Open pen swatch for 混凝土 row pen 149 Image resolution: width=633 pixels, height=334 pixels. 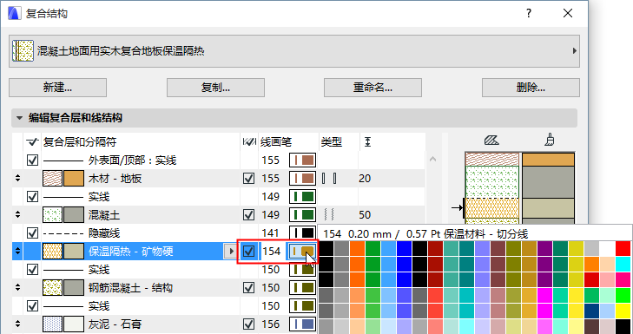coord(303,215)
